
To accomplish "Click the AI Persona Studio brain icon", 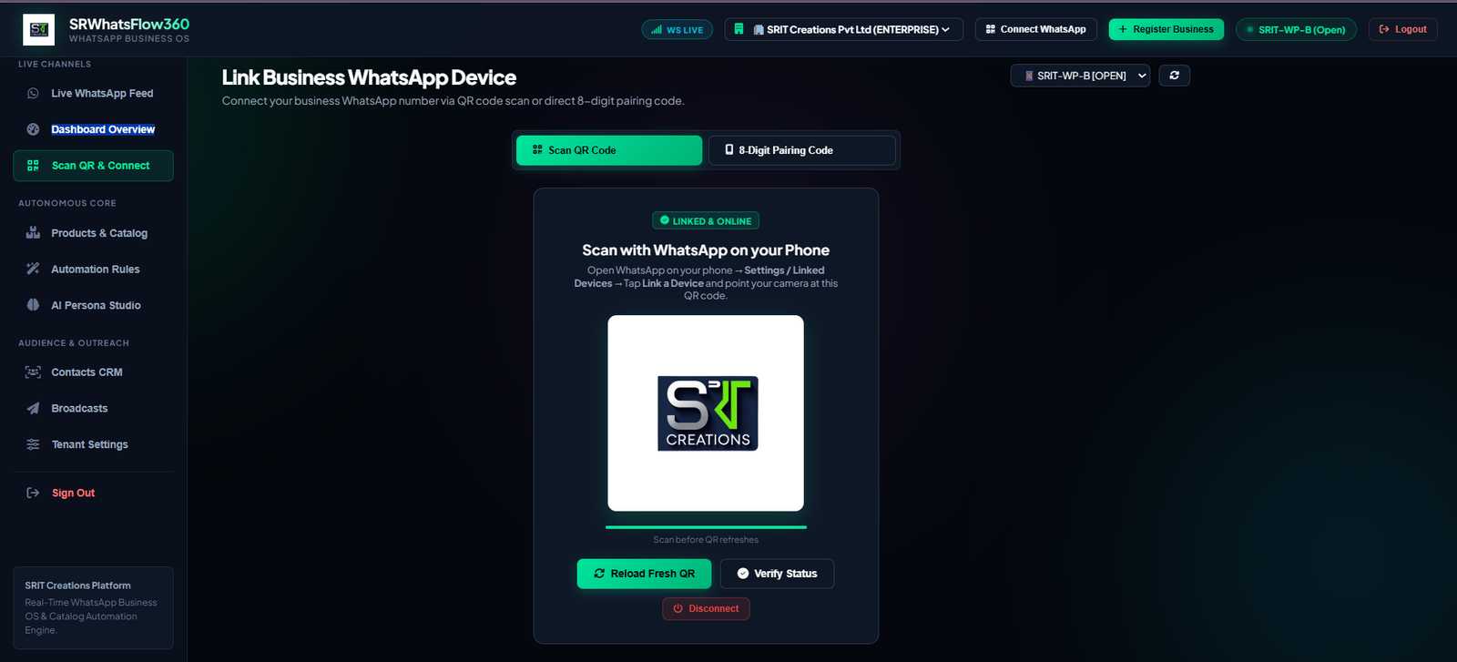I will tap(33, 305).
